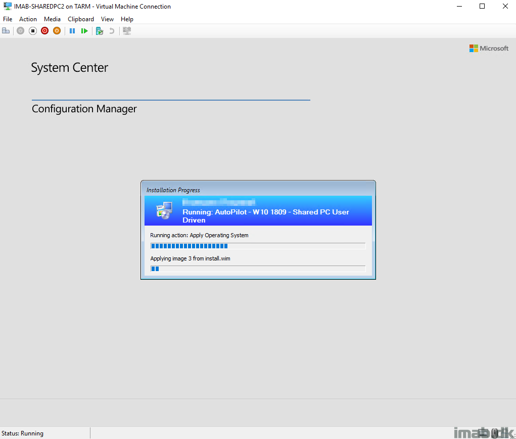Click the Enhanced Session icon
Viewport: 516px width, 439px height.
(127, 31)
